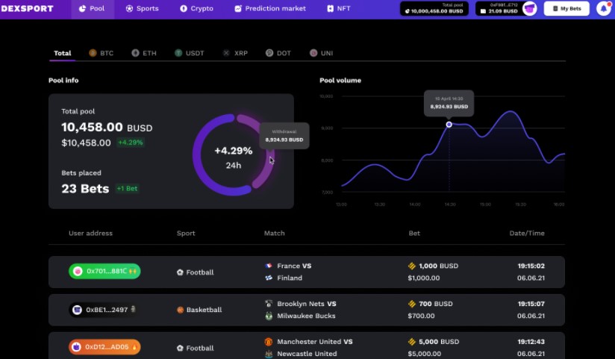The image size is (615, 359).
Task: Open user address 0xD12...AD05 badge
Action: (x=104, y=347)
